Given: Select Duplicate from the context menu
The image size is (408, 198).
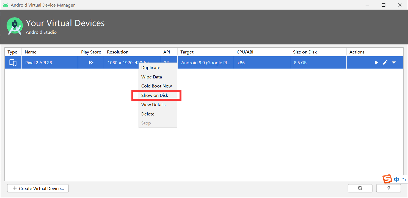Looking at the screenshot, I should pyautogui.click(x=150, y=67).
